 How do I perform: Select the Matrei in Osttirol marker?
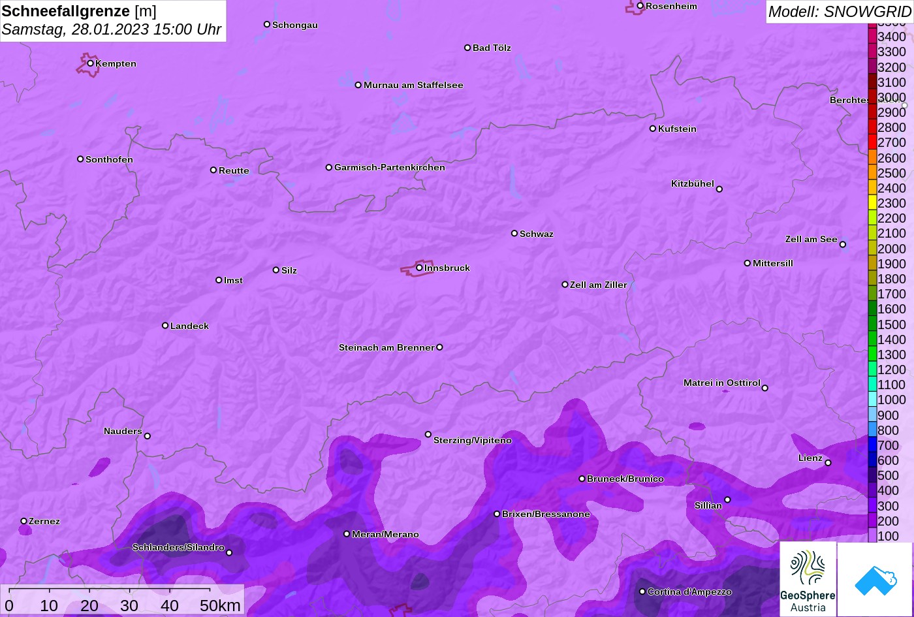coord(765,388)
